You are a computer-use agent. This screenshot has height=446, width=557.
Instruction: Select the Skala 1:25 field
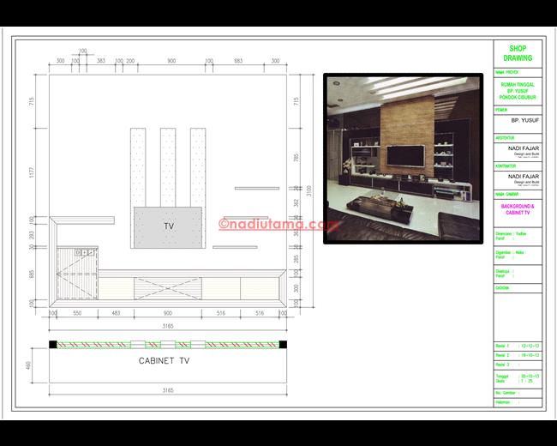click(518, 381)
